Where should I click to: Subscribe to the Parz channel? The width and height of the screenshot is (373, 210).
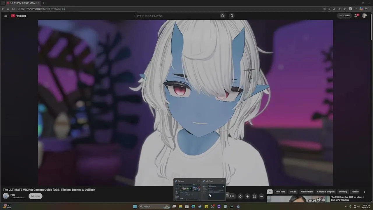coord(36,196)
